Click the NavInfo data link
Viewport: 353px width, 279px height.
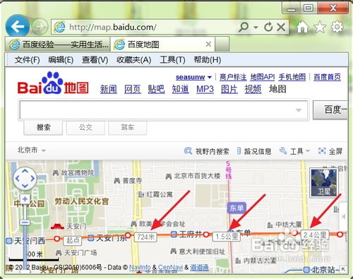point(140,267)
